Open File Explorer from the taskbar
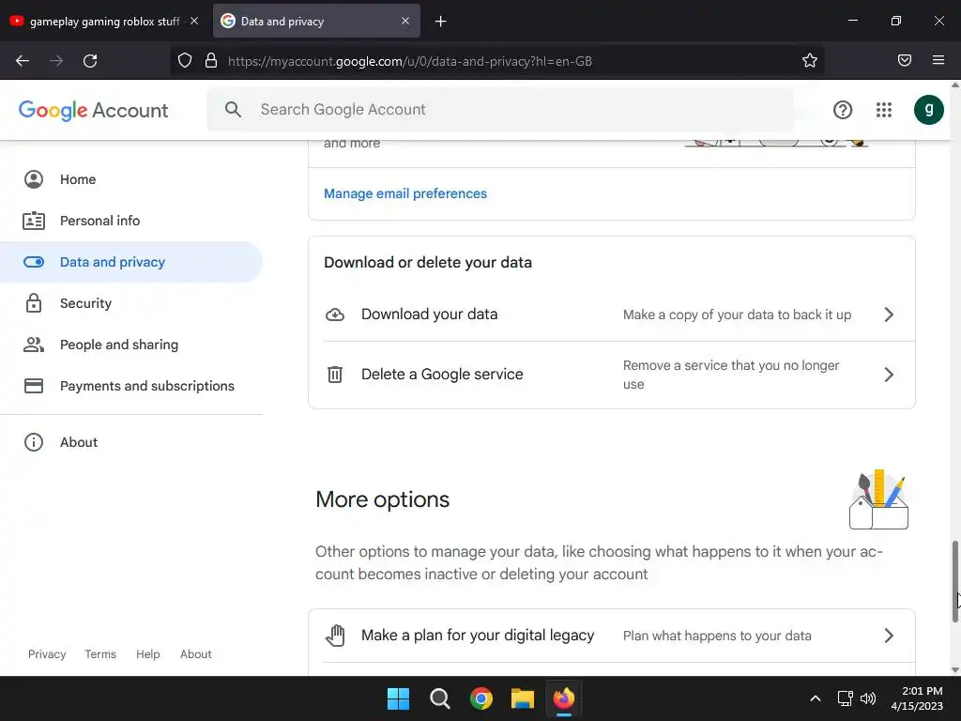This screenshot has height=721, width=961. click(x=522, y=698)
